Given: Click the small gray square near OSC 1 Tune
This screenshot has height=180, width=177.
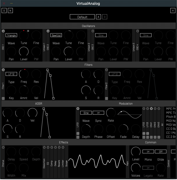Looking at the screenshot, I should [28, 31].
